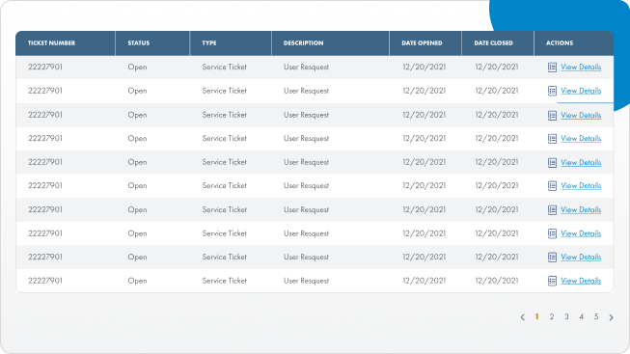This screenshot has height=354, width=630.
Task: Sort by the Date Opened column header
Action: [422, 43]
